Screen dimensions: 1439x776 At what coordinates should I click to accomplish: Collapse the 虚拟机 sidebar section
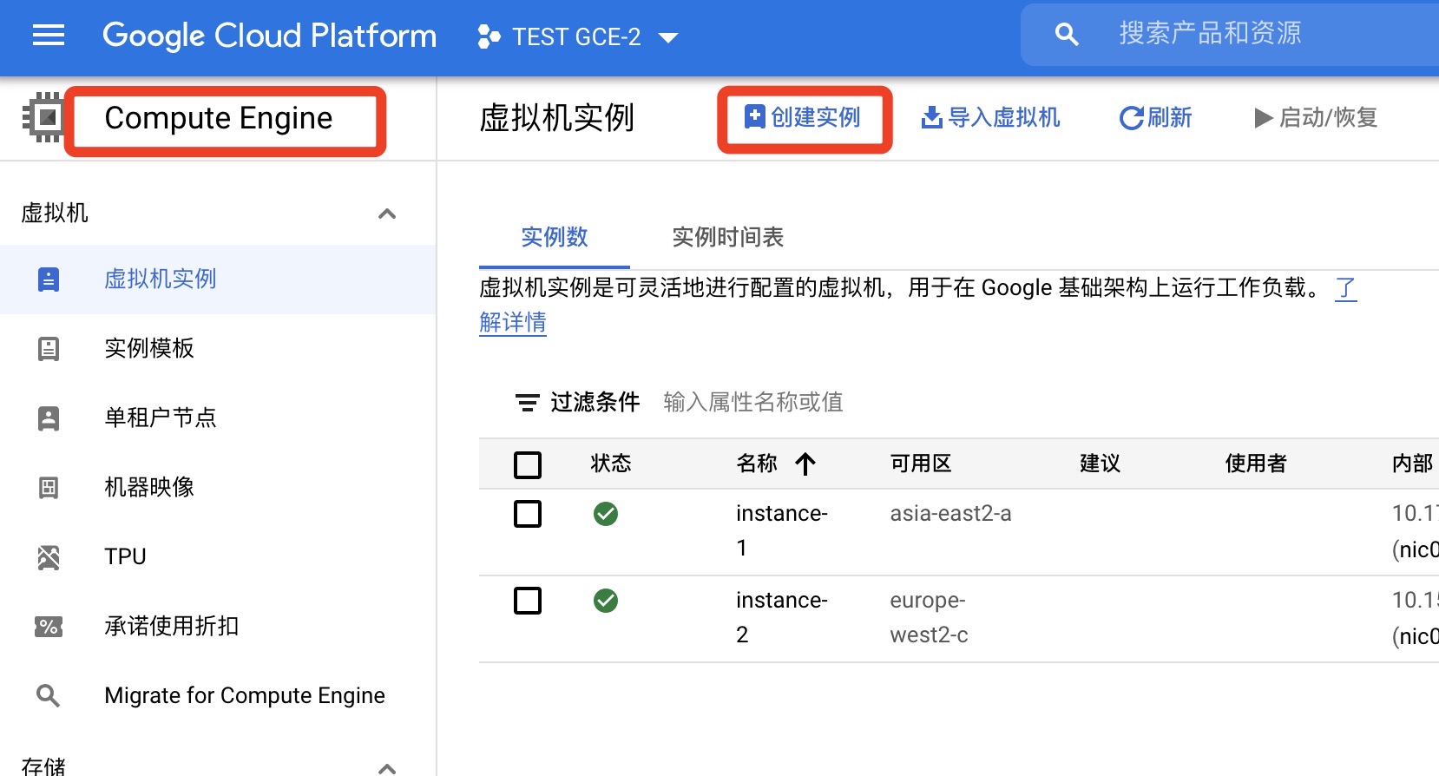[x=387, y=214]
